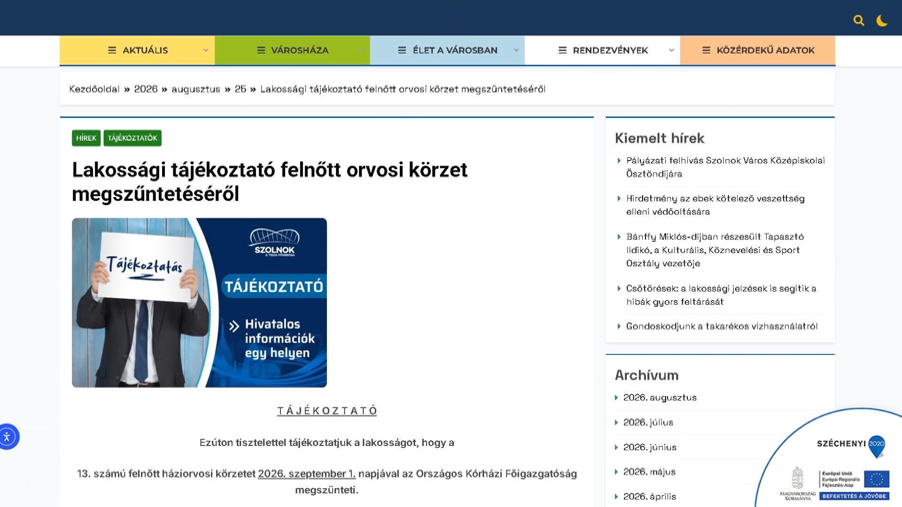Expand the ÉLET A VÁROSBAN submenu chevron
Viewport: 902px width, 507px height.
click(516, 50)
